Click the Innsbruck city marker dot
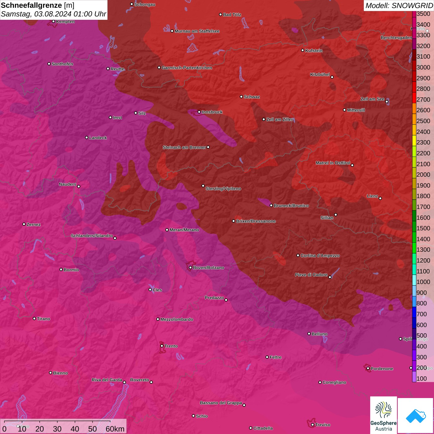 [x=199, y=112]
